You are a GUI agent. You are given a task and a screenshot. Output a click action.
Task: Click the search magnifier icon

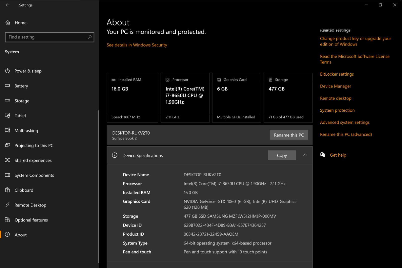click(x=90, y=37)
